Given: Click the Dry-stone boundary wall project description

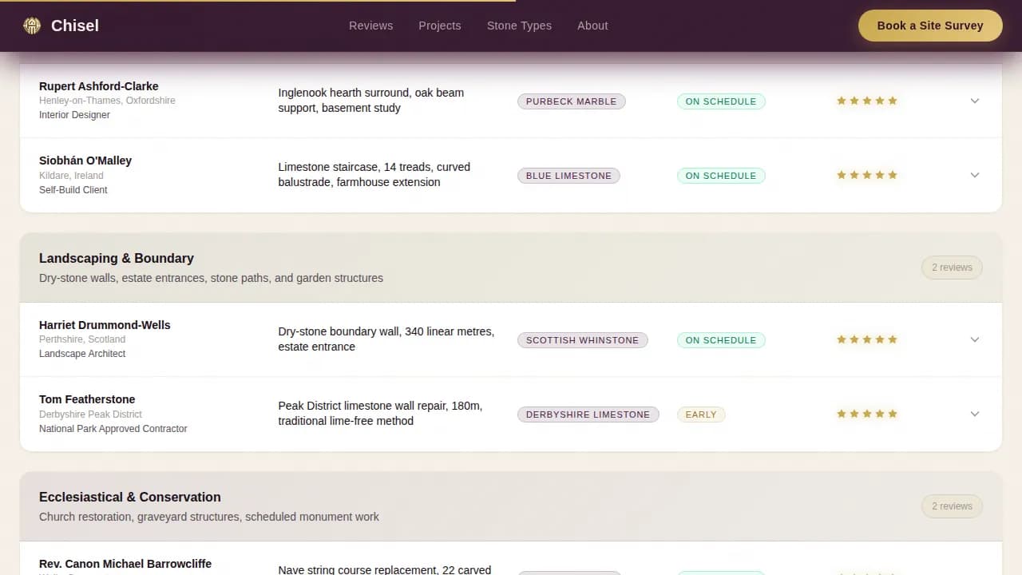Looking at the screenshot, I should click(x=386, y=339).
